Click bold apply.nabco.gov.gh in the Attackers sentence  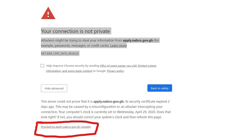(138, 40)
